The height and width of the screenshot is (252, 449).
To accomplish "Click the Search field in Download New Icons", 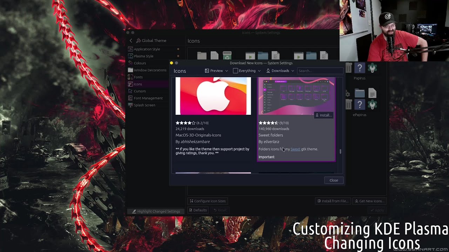I will coord(320,71).
